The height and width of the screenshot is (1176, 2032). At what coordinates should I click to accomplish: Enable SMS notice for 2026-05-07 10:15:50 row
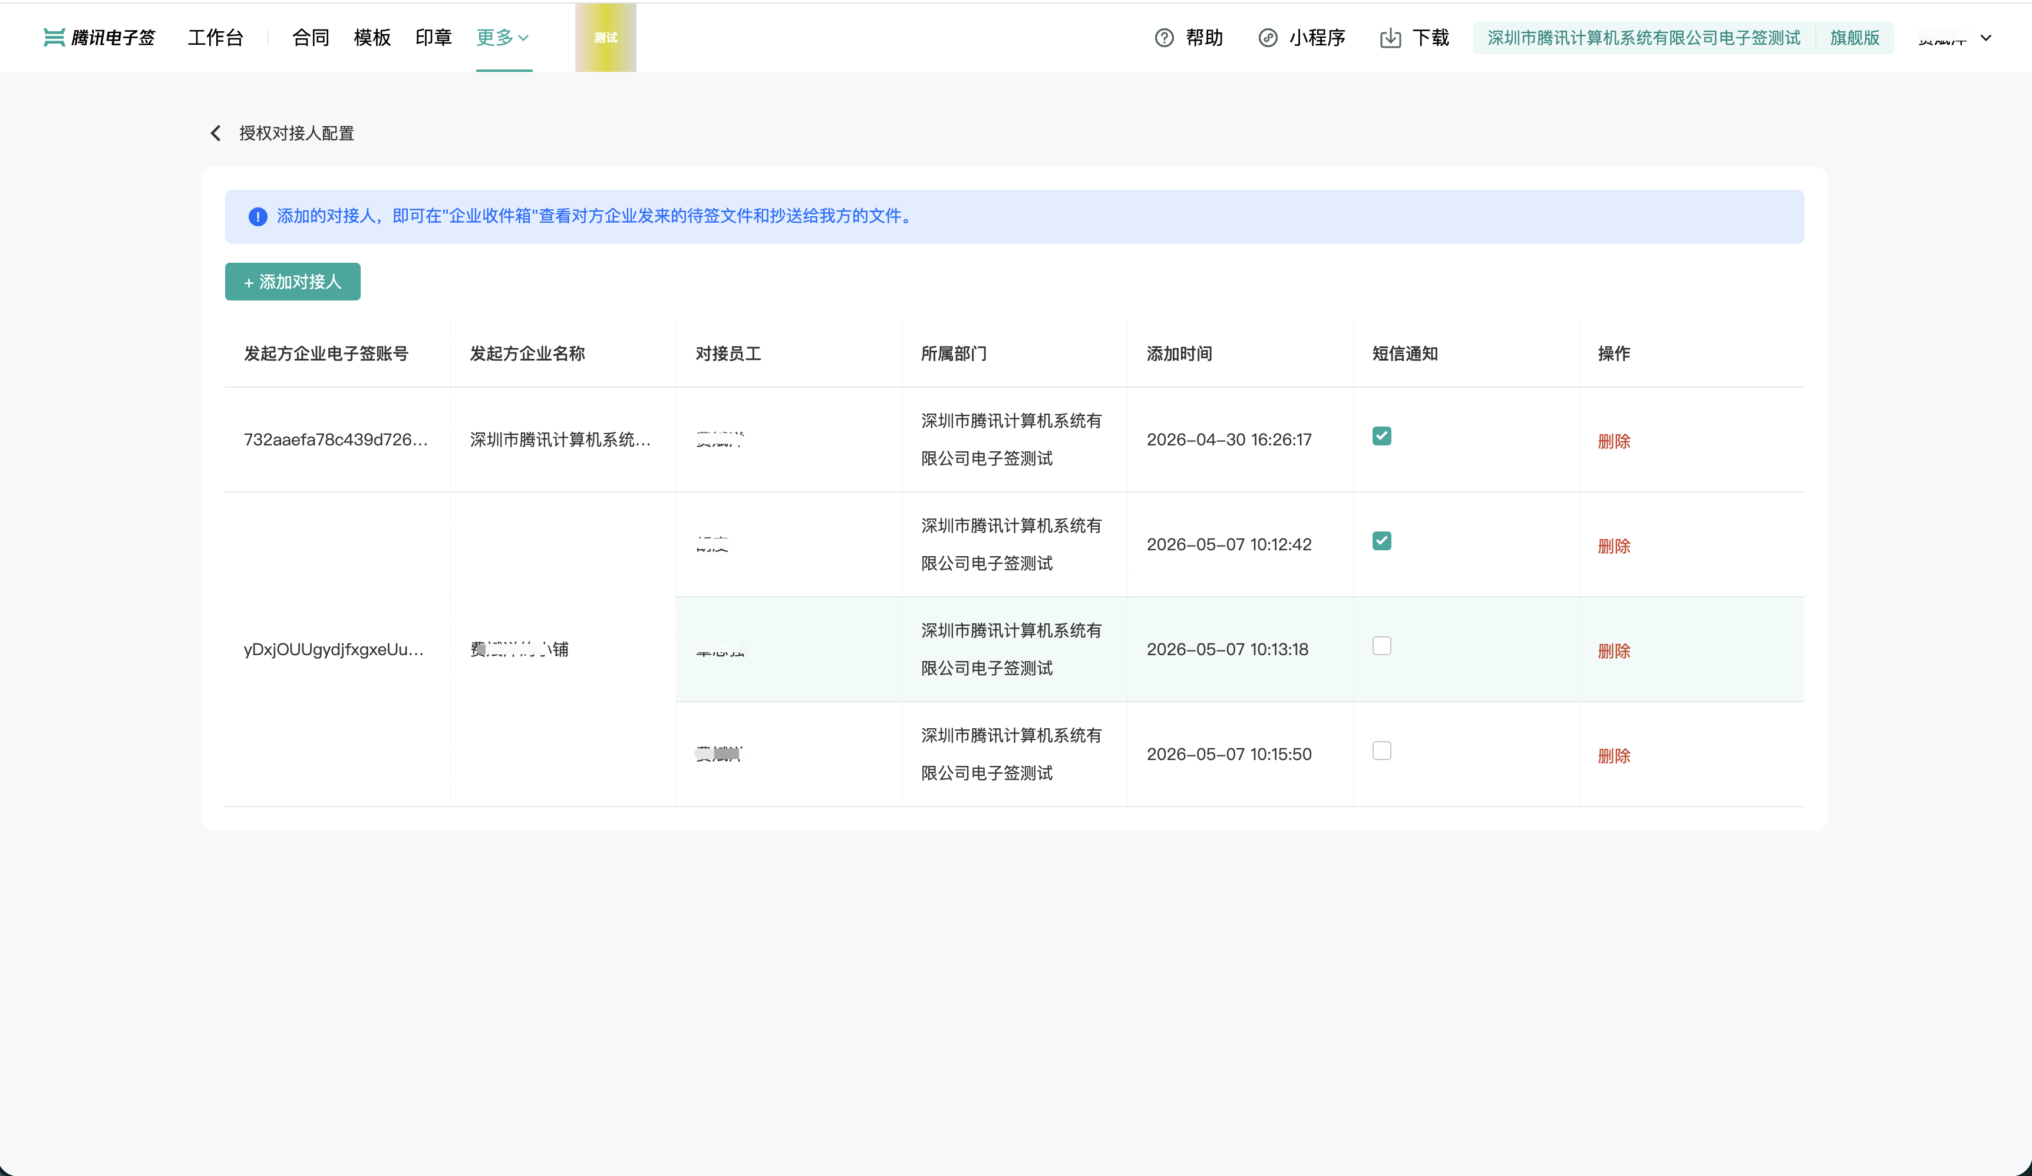[x=1381, y=751]
